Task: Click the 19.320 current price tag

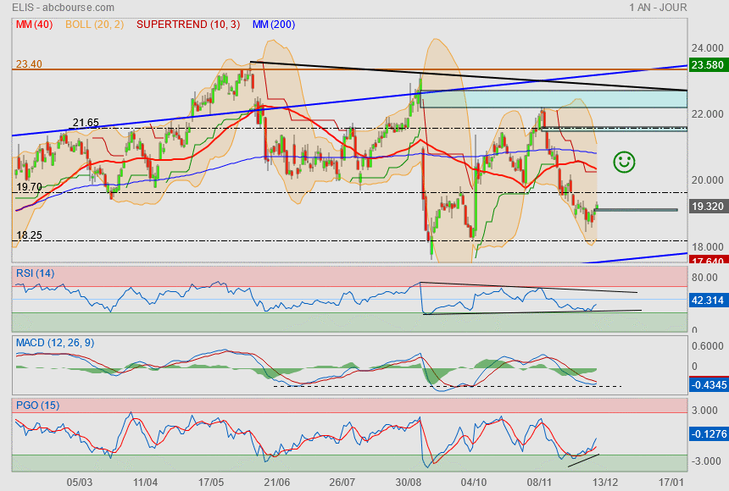Action: coord(707,207)
